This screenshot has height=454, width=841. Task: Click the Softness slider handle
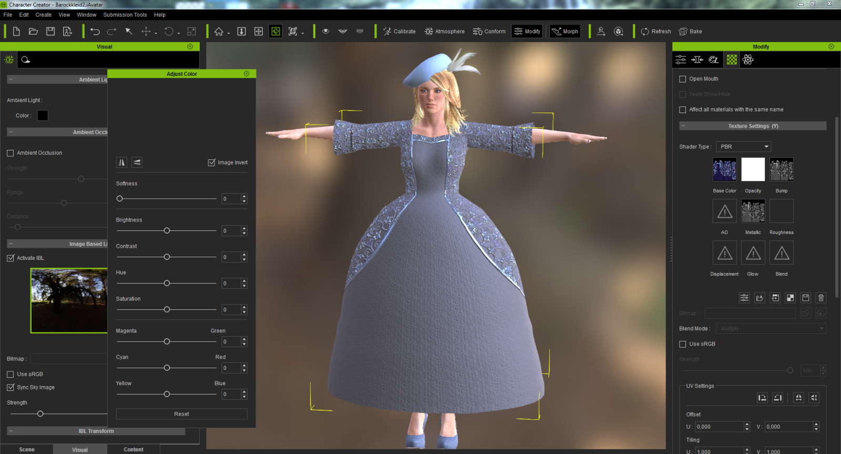119,199
